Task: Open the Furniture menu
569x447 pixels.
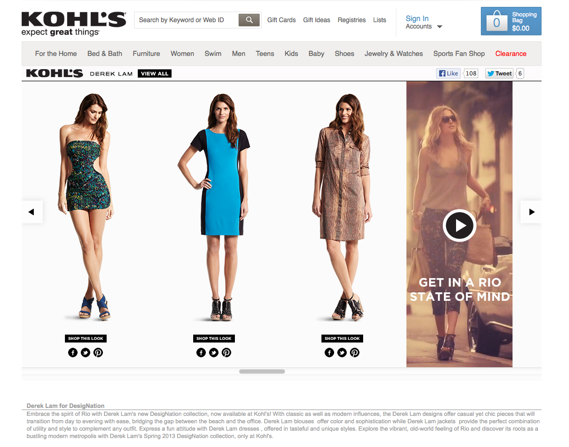Action: tap(146, 54)
